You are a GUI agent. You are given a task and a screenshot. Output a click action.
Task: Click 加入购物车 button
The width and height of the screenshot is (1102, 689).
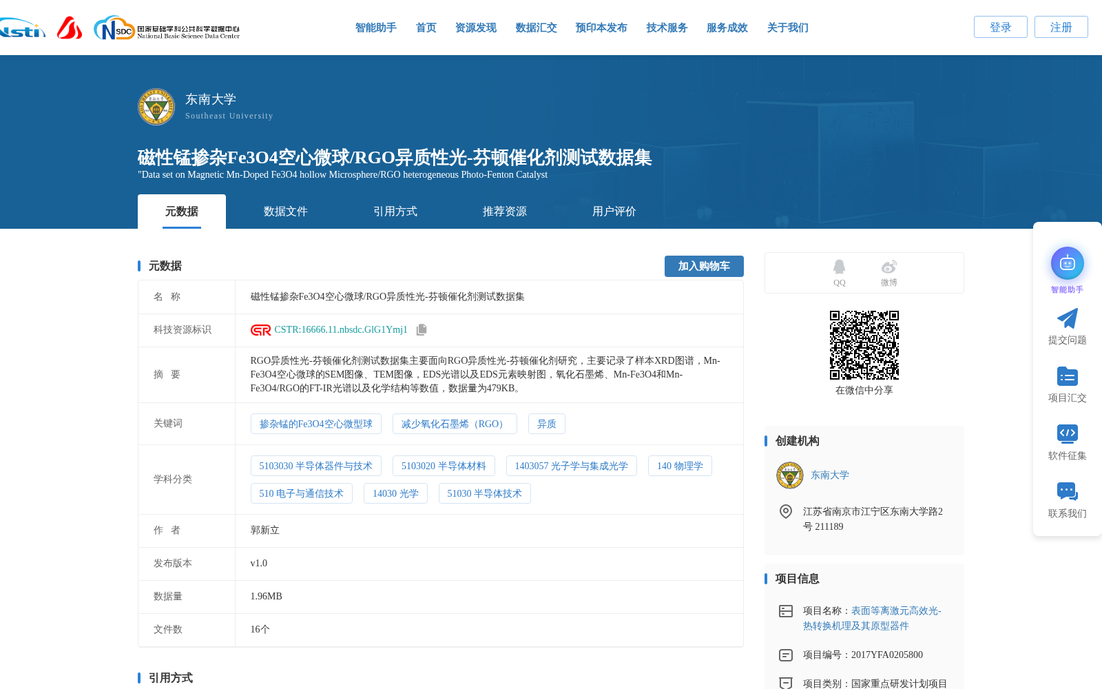pos(704,266)
